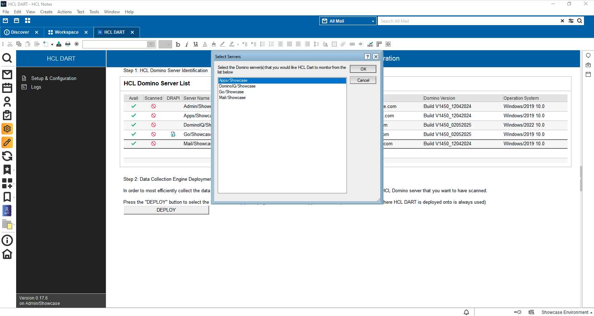
Task: Click Build V1450_02052025 in DominoIQ row
Action: click(447, 125)
